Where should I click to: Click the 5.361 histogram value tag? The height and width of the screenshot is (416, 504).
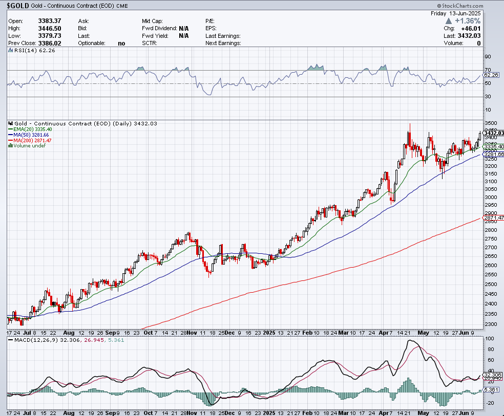pyautogui.click(x=491, y=390)
